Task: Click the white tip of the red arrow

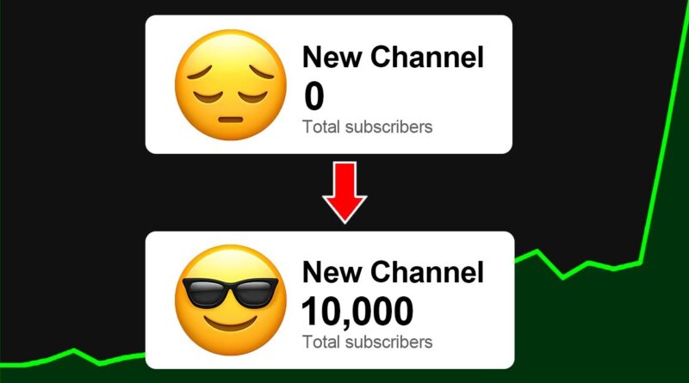Action: pos(344,219)
